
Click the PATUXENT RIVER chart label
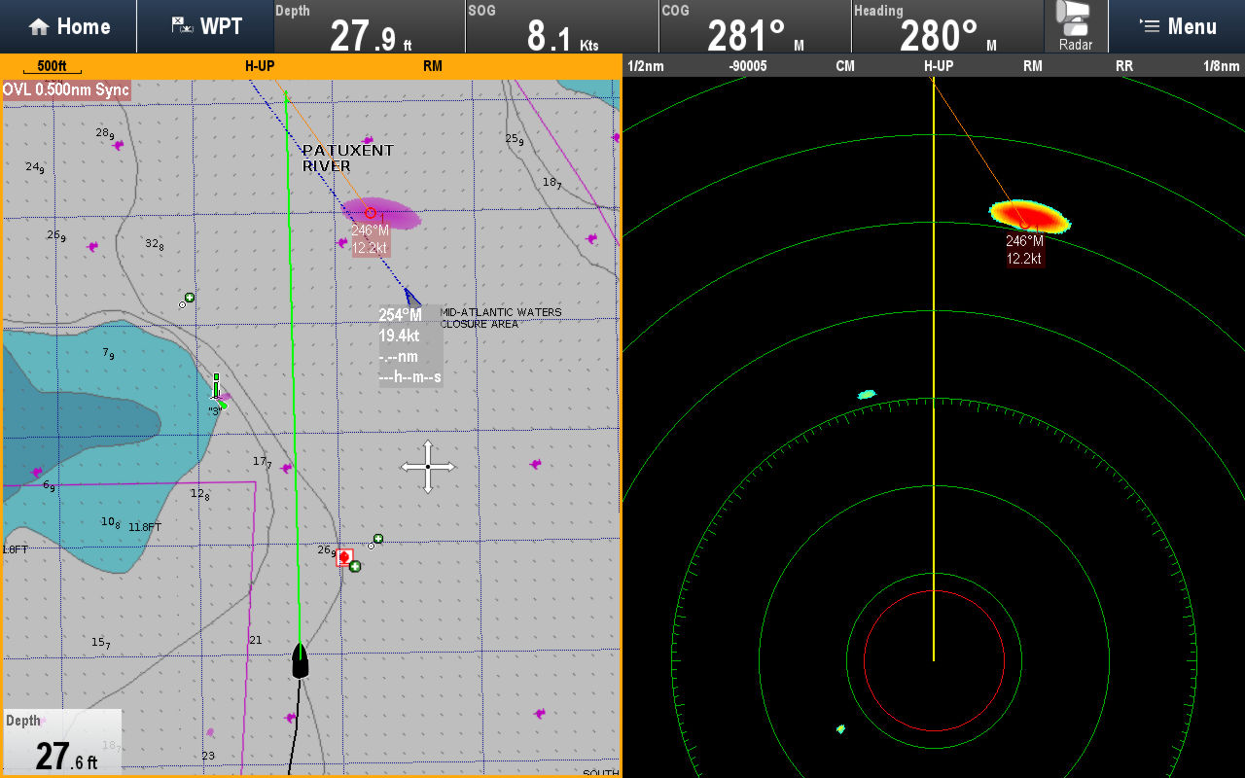click(347, 159)
